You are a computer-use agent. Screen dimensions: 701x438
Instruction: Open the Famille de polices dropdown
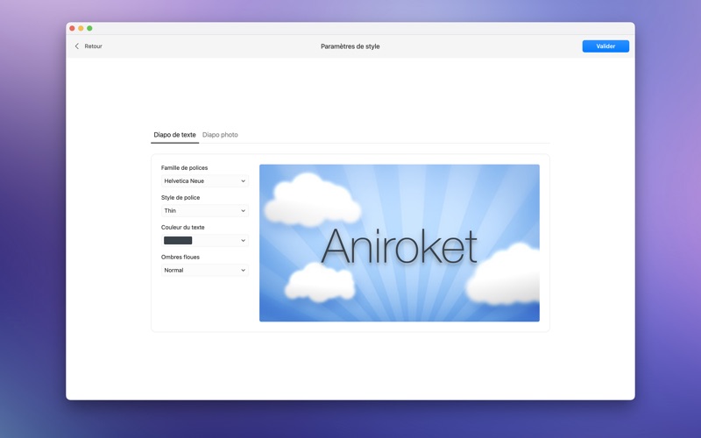click(205, 181)
